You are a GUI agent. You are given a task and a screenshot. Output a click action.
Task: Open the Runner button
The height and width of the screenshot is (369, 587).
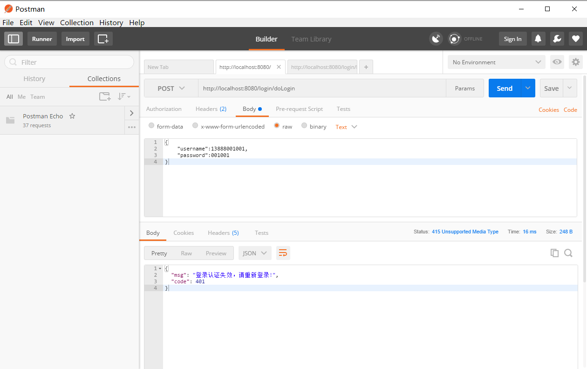[x=42, y=39]
